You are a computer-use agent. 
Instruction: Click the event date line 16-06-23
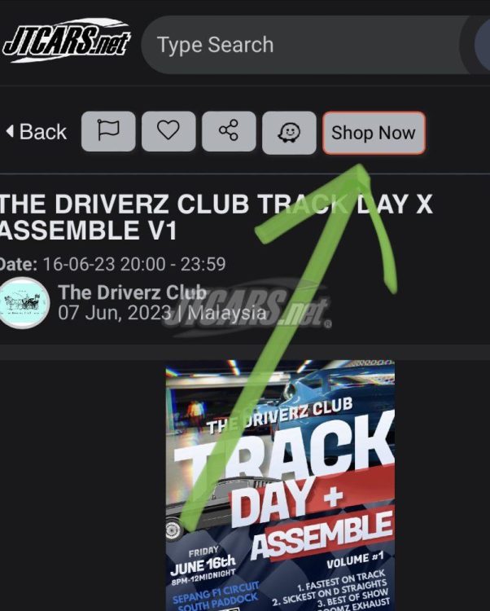[x=112, y=264]
